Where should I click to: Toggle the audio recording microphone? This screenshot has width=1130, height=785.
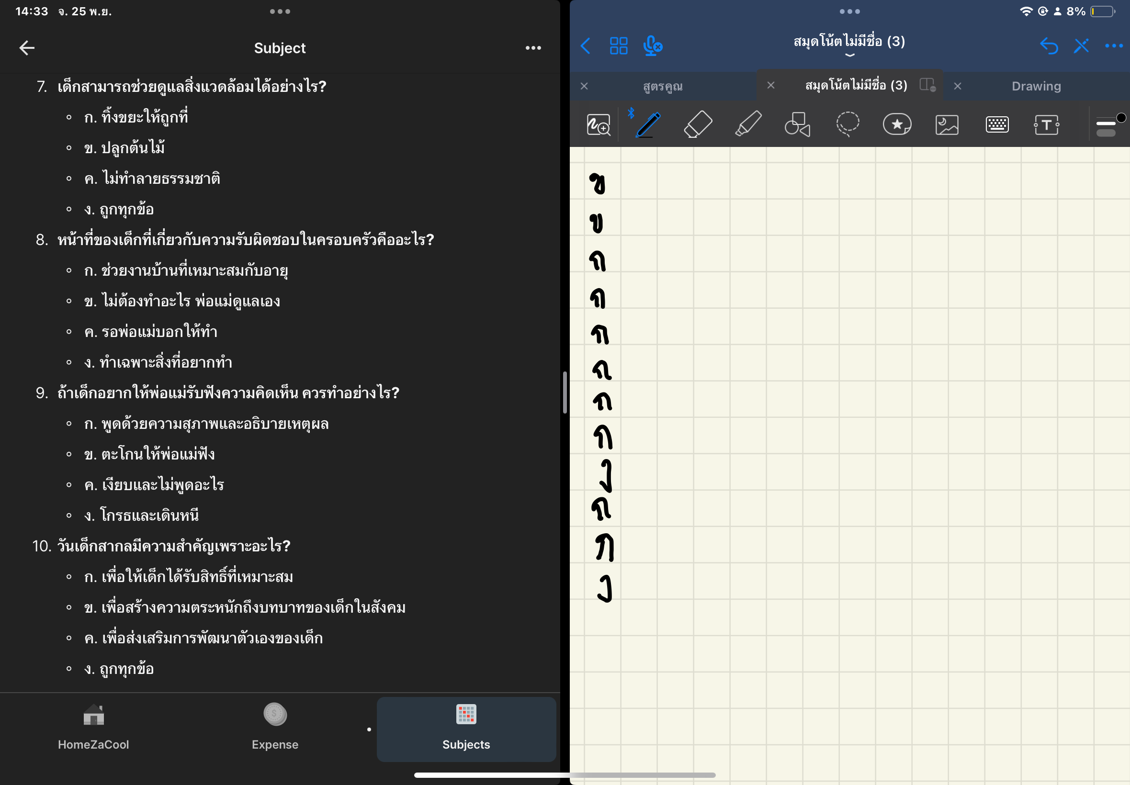pos(652,46)
